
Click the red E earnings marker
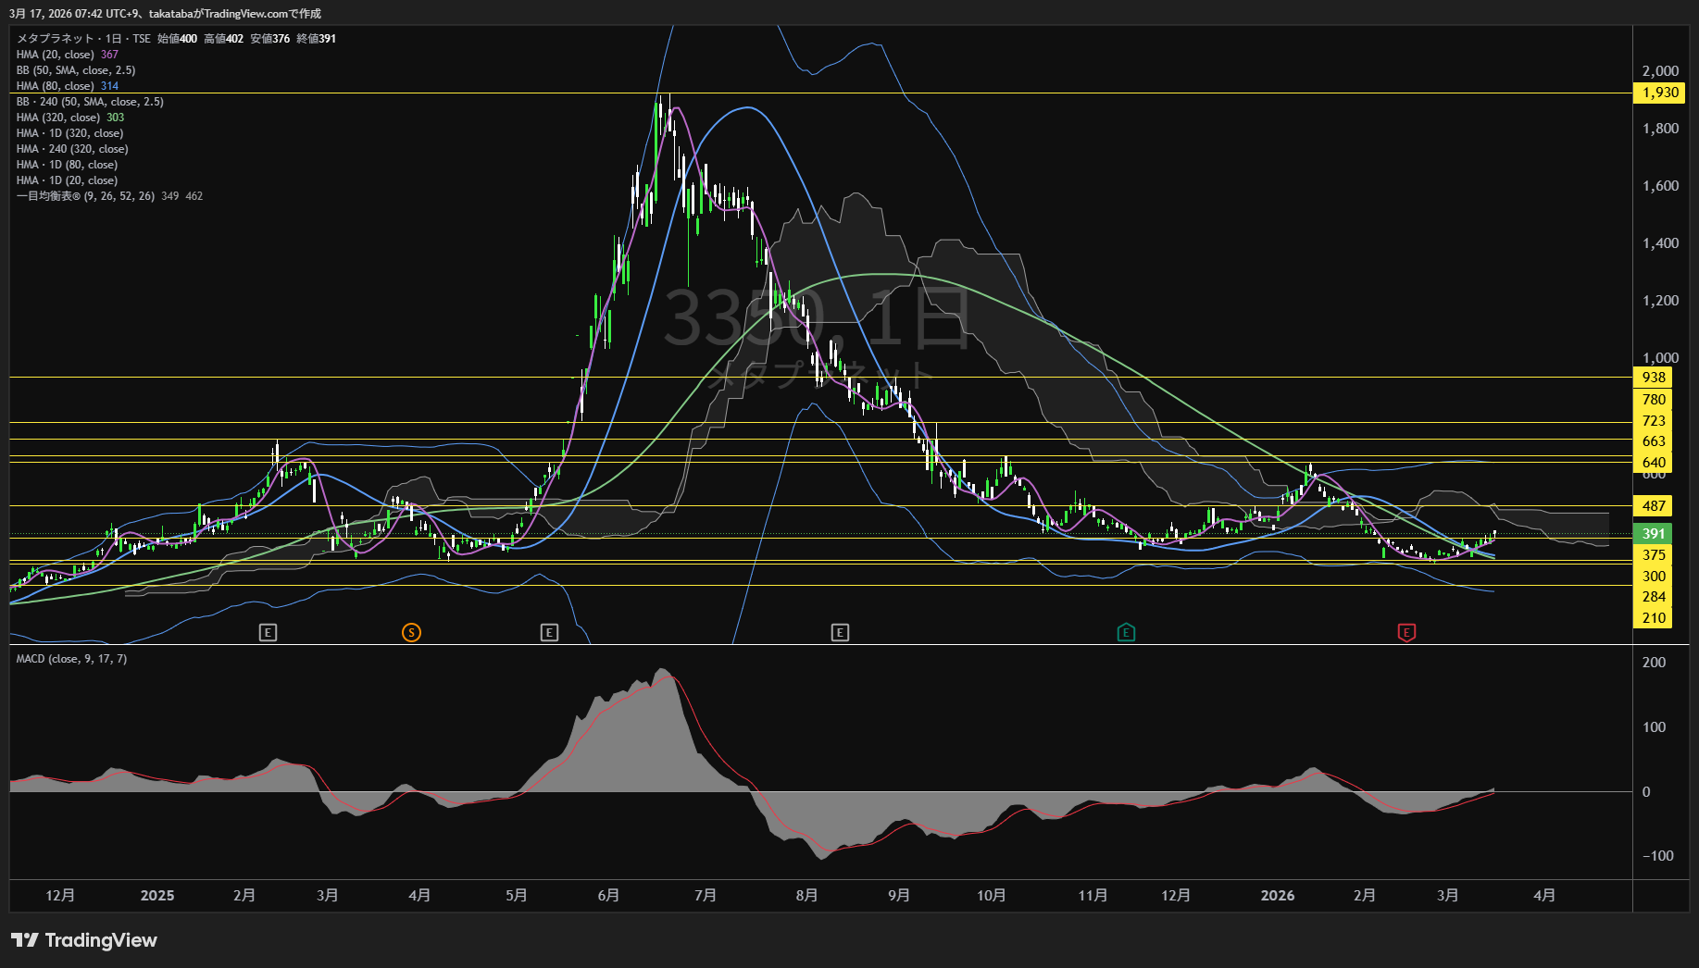click(1406, 632)
